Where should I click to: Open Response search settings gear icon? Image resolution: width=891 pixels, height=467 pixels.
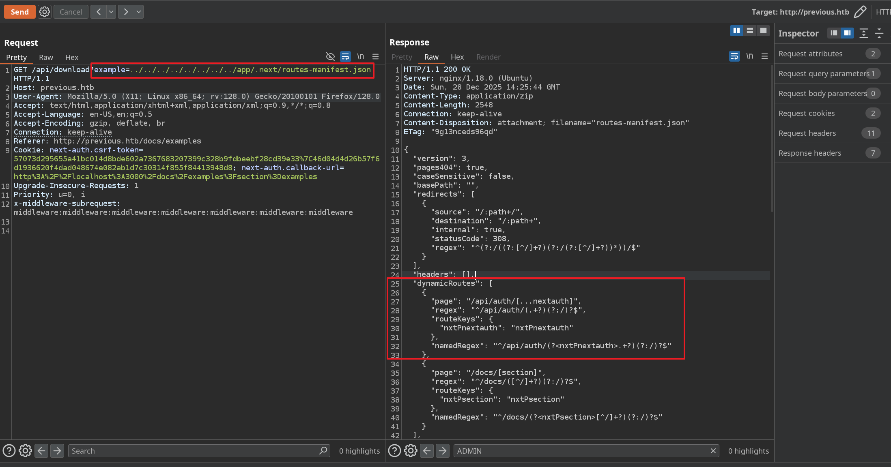pos(411,450)
